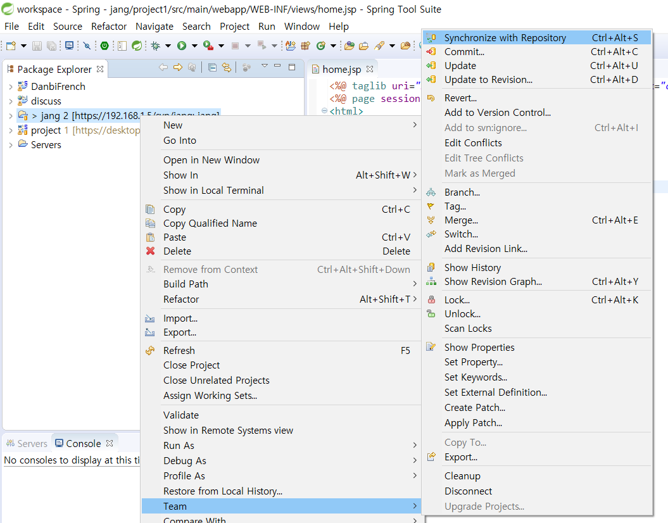The image size is (668, 523).
Task: Open the Window menu
Action: click(x=301, y=27)
